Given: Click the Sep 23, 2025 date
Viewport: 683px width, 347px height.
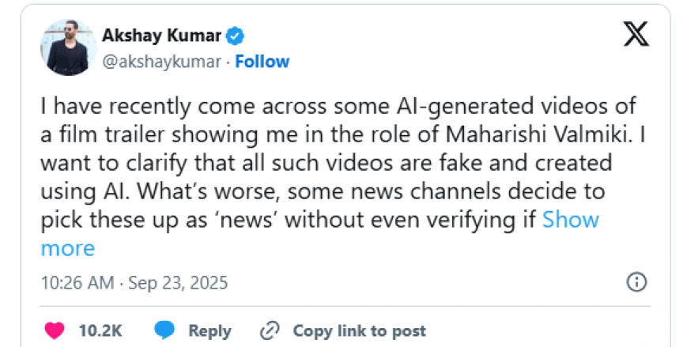Looking at the screenshot, I should pyautogui.click(x=179, y=282).
